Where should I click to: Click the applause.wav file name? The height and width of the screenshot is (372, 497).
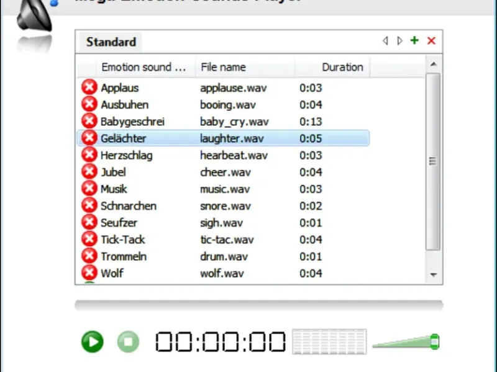click(234, 87)
